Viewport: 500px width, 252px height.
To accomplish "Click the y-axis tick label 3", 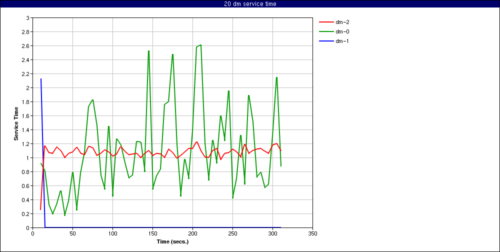I will tap(27, 18).
